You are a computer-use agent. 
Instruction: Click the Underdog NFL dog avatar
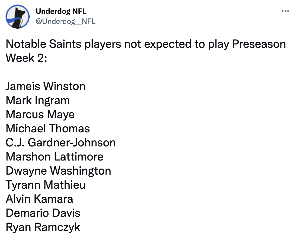pos(17,17)
